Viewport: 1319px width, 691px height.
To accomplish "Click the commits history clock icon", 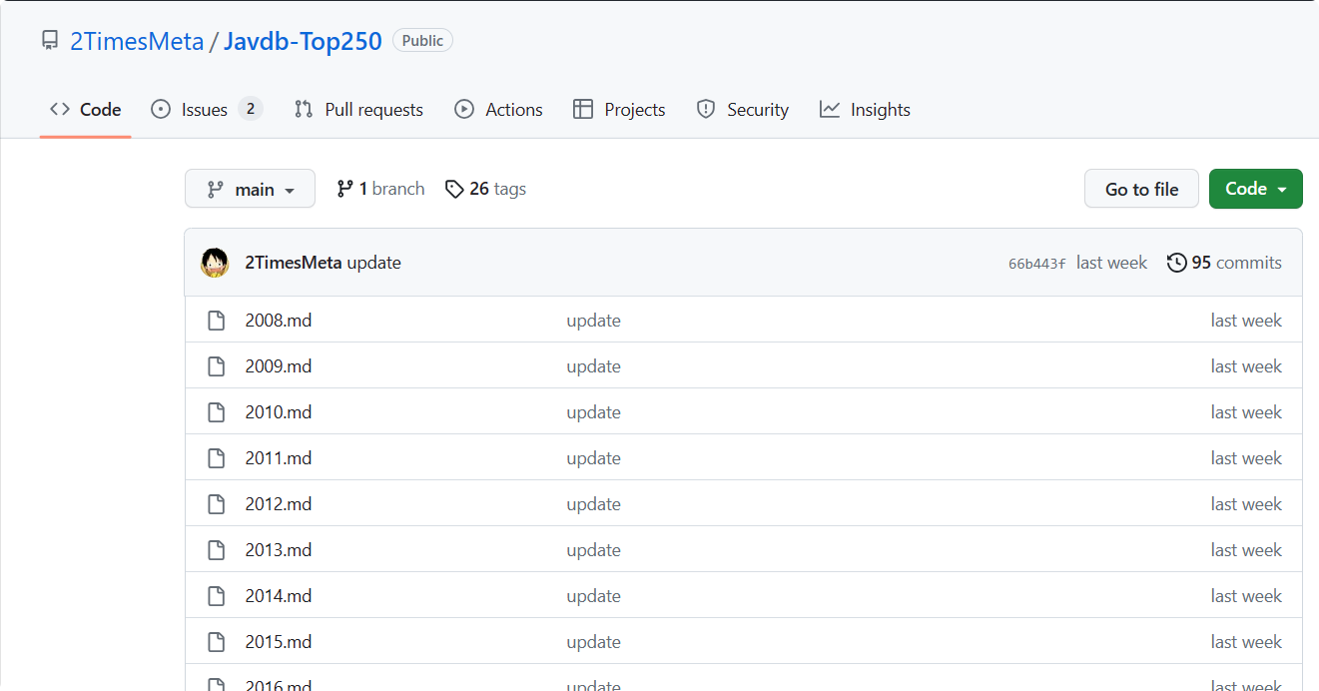I will point(1177,263).
